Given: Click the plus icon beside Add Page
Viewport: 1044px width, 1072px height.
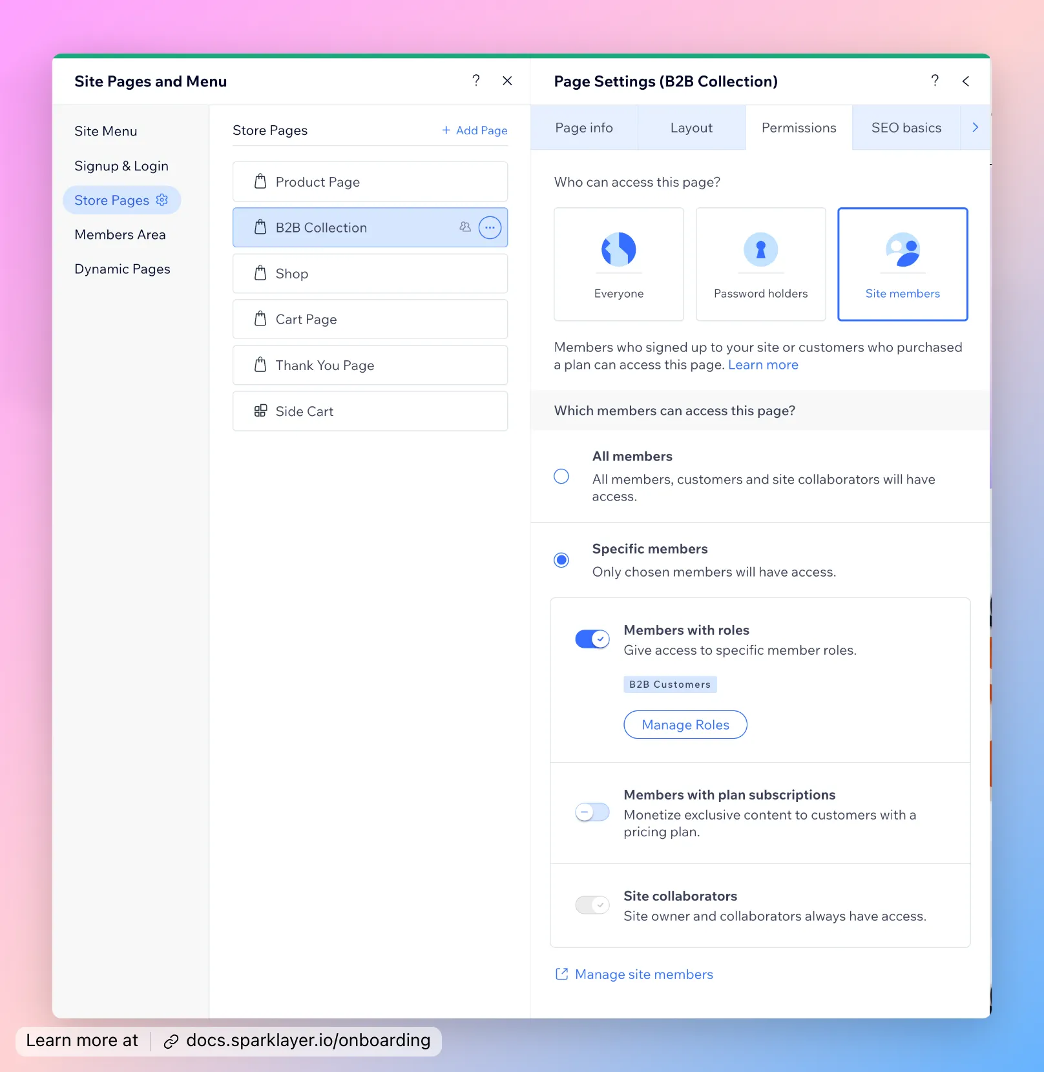Looking at the screenshot, I should click(x=446, y=130).
